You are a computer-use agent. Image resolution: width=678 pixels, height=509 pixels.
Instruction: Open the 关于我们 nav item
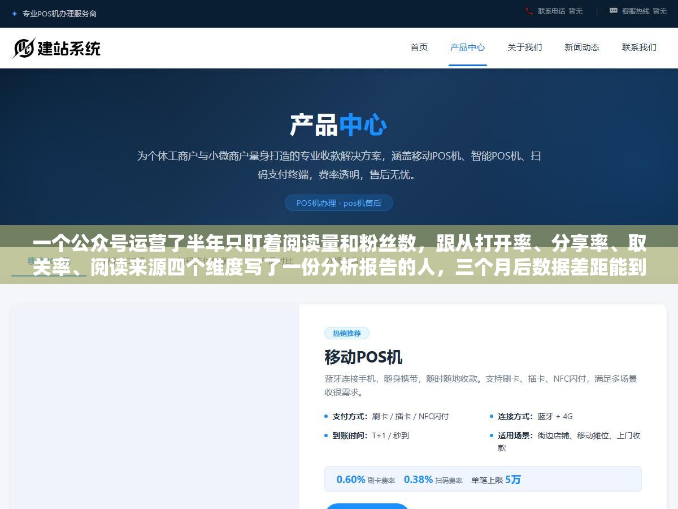click(x=525, y=48)
